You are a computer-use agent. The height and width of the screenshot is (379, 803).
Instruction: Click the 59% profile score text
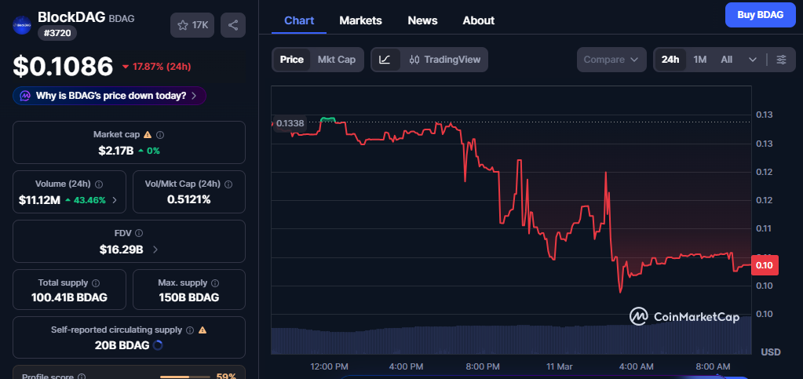225,376
